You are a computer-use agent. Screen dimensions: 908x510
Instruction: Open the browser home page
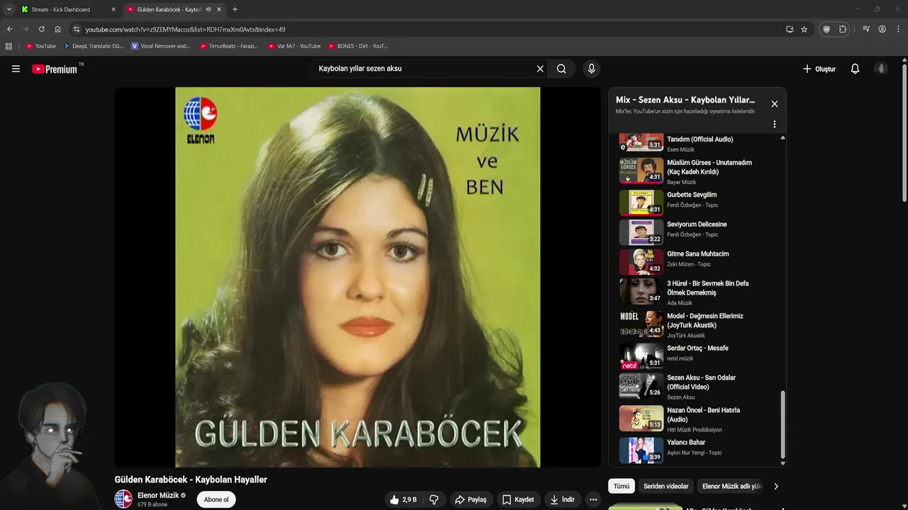57,29
